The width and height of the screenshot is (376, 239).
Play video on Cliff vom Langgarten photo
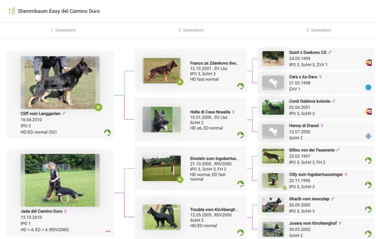[x=98, y=107]
